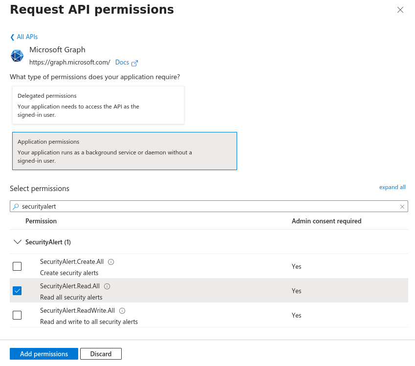
Task: Choose Application permissions card
Action: click(x=125, y=151)
